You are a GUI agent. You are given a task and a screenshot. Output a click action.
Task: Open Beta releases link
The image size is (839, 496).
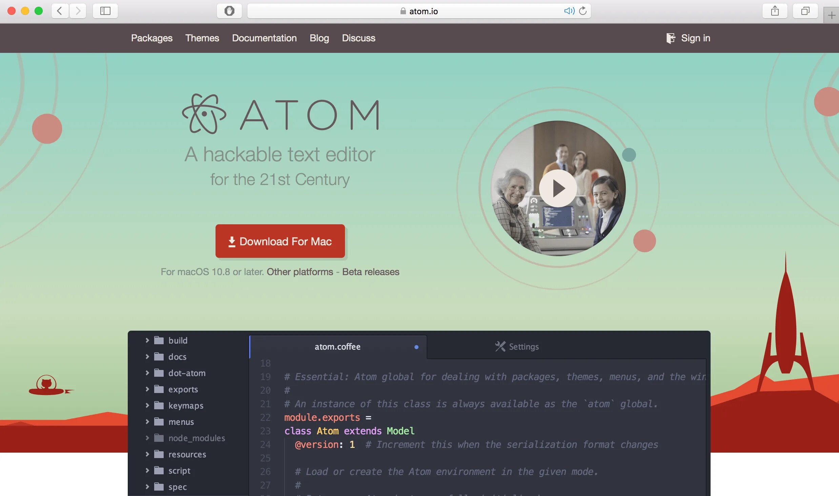coord(371,272)
